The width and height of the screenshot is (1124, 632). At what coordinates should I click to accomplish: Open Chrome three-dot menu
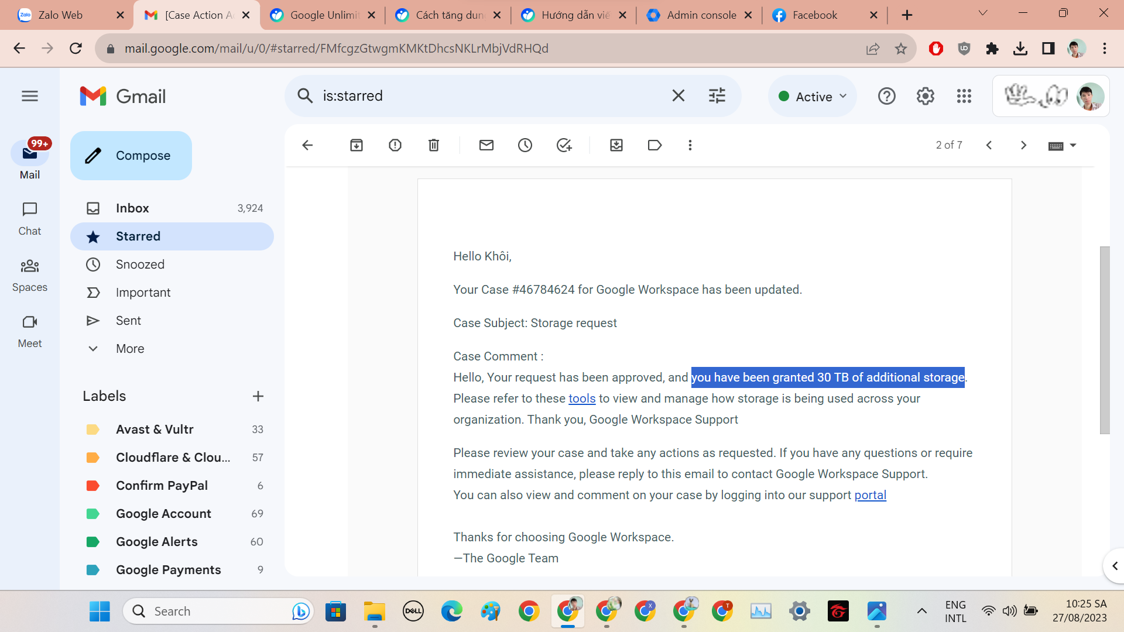click(1105, 49)
